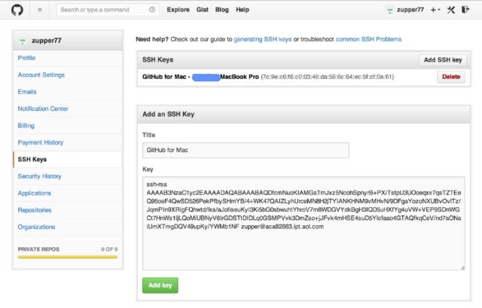Click the private repos usage bar
Image resolution: width=482 pixels, height=308 pixels.
click(68, 257)
